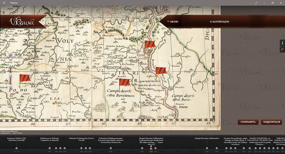This screenshot has width=285, height=154.
Task: Zoom in with the plus button
Action: coord(11,66)
